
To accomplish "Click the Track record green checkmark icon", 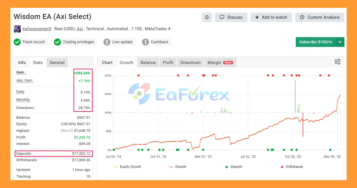I will pyautogui.click(x=17, y=42).
